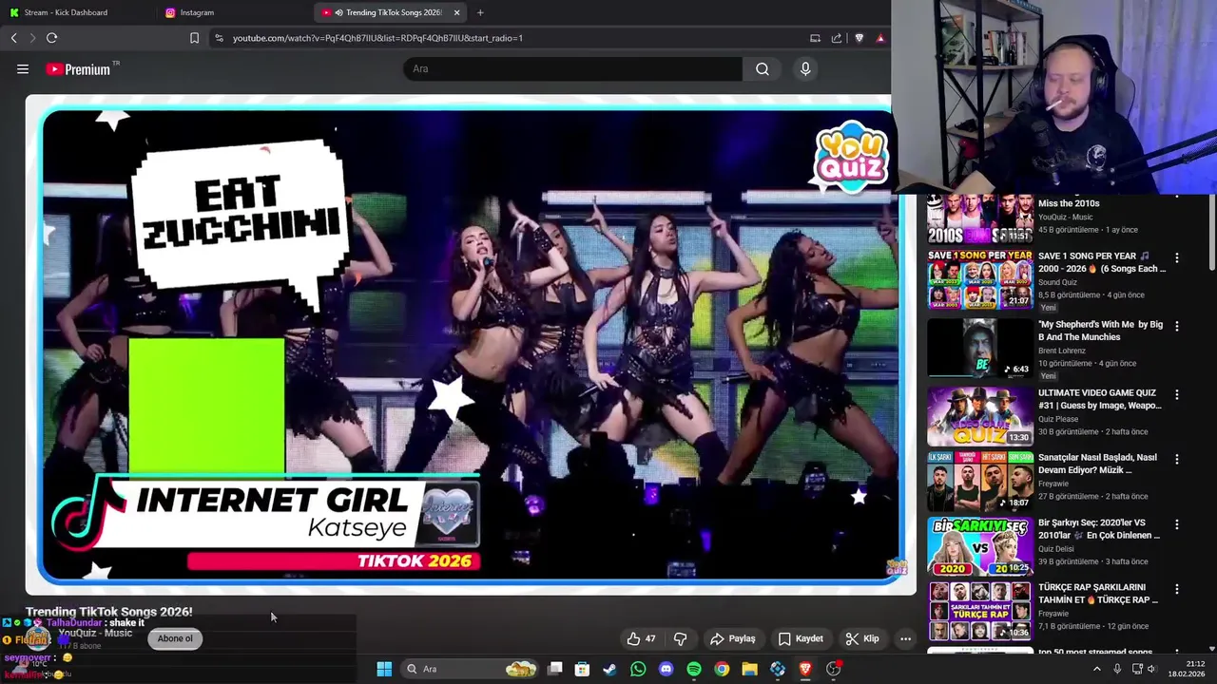Open the YouTube hamburger guide menu
Viewport: 1217px width, 684px height.
pos(23,68)
